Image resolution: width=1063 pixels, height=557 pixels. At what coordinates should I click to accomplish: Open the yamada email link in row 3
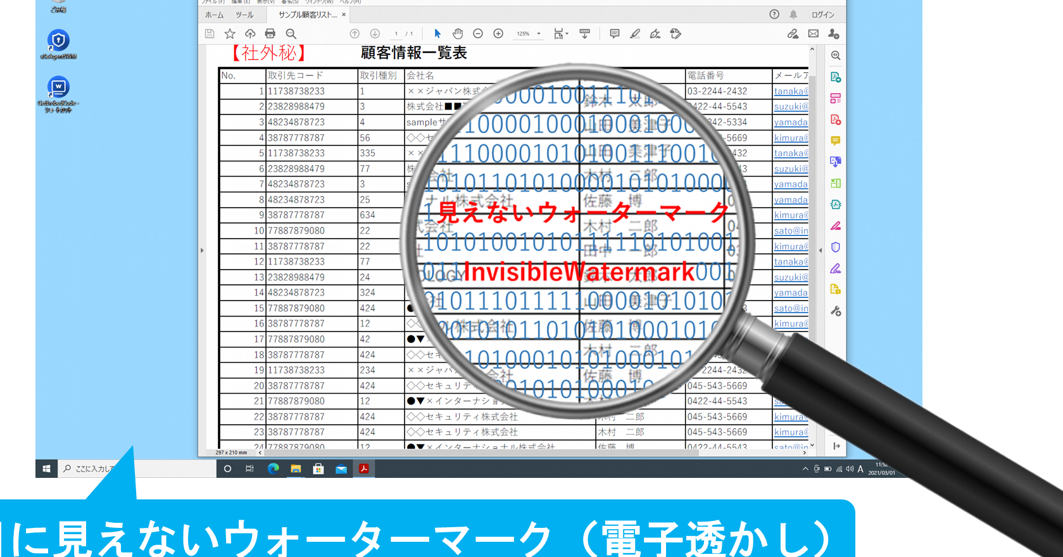pos(791,122)
